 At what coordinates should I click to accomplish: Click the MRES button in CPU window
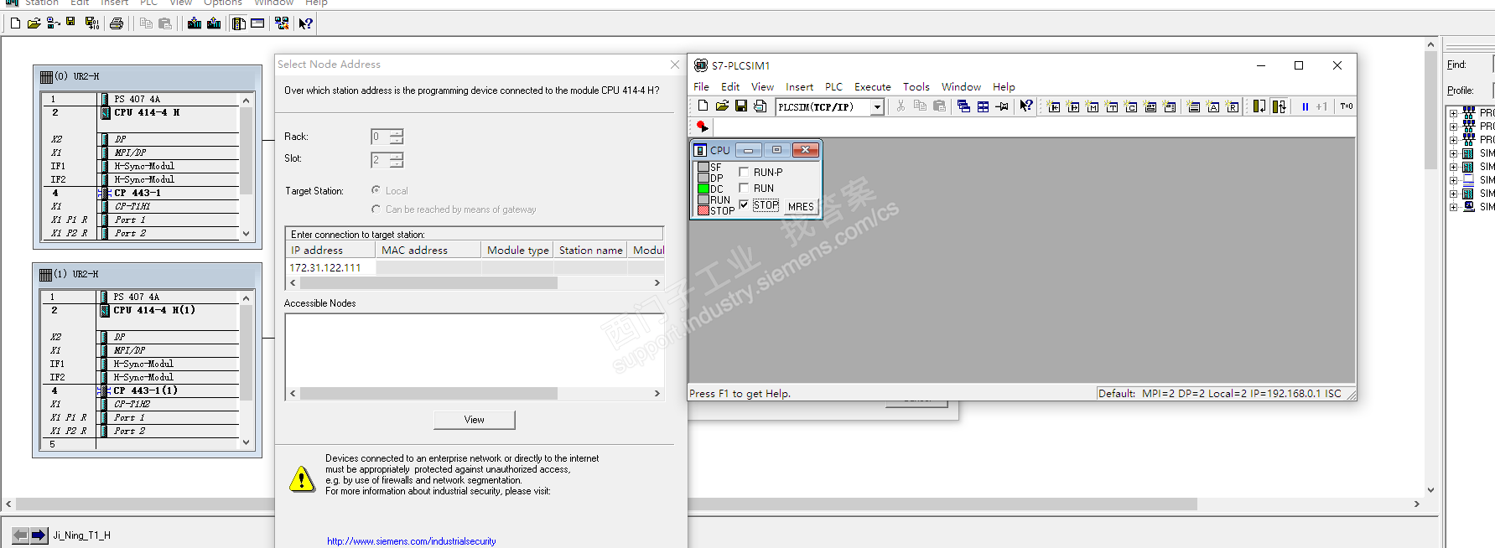click(801, 206)
